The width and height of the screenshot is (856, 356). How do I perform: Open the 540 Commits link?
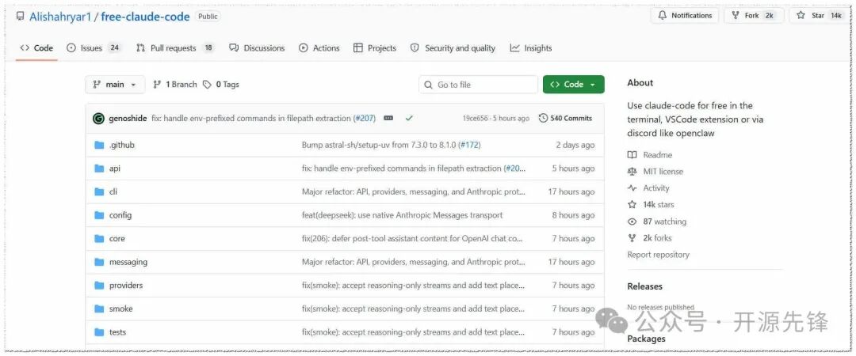tap(566, 118)
